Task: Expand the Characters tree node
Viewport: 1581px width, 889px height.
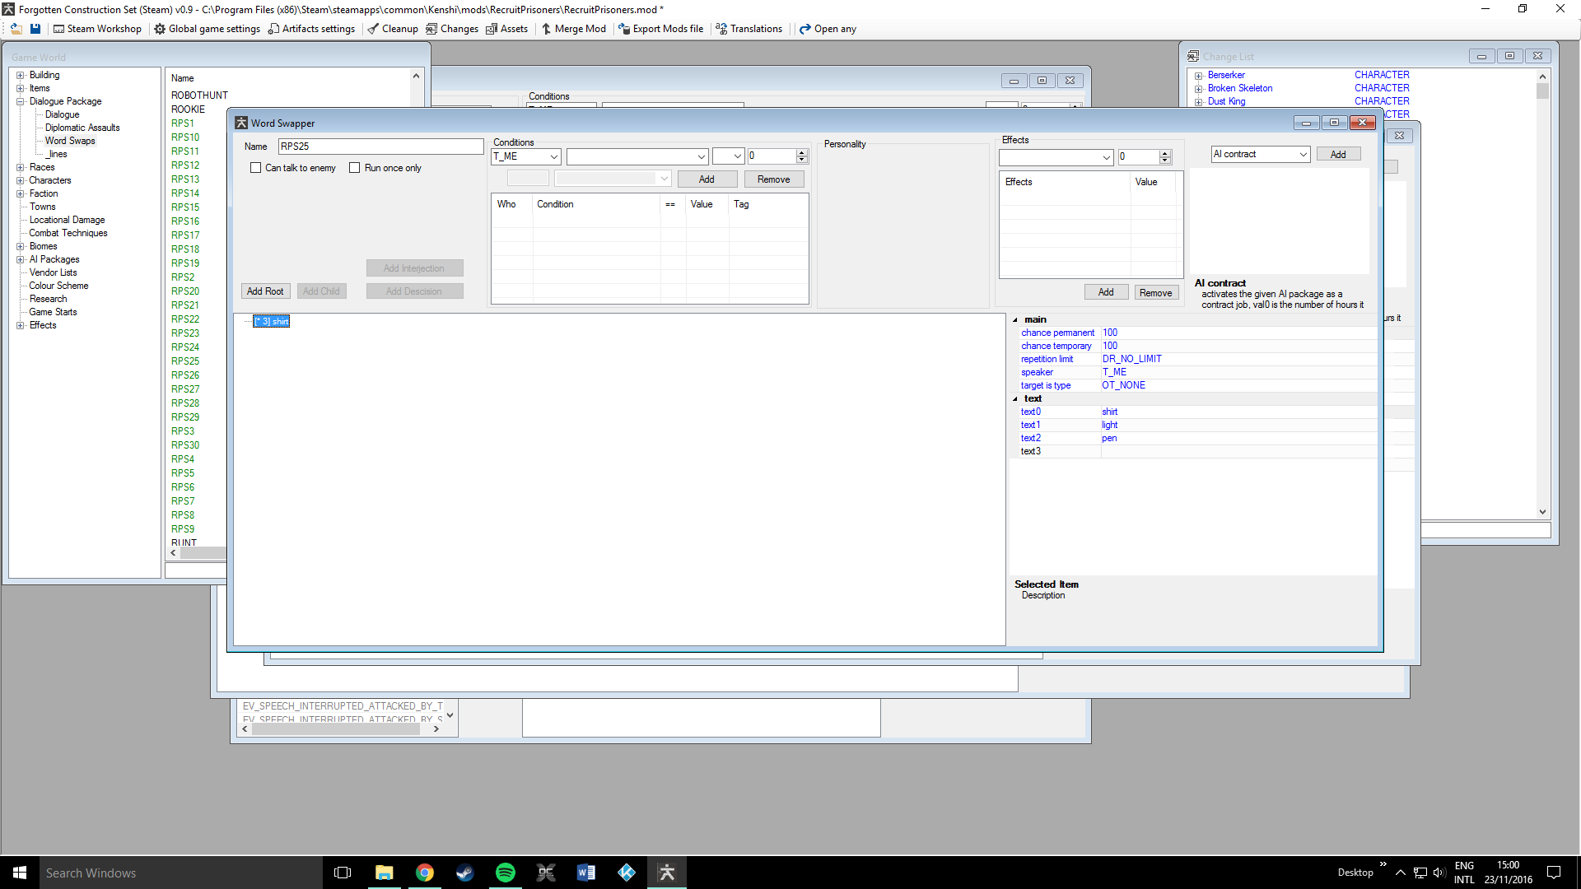Action: 21,180
